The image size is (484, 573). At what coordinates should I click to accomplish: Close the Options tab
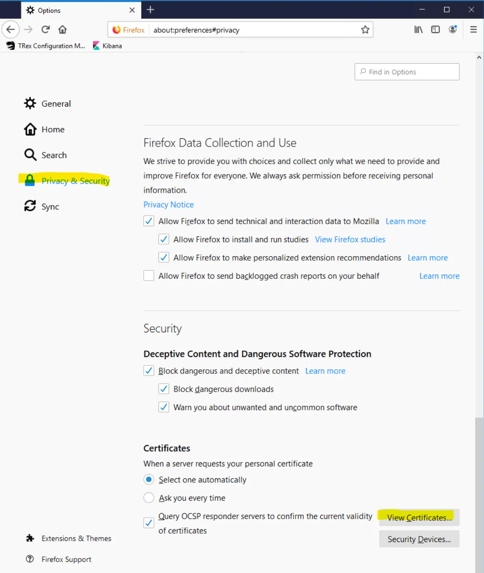[132, 10]
